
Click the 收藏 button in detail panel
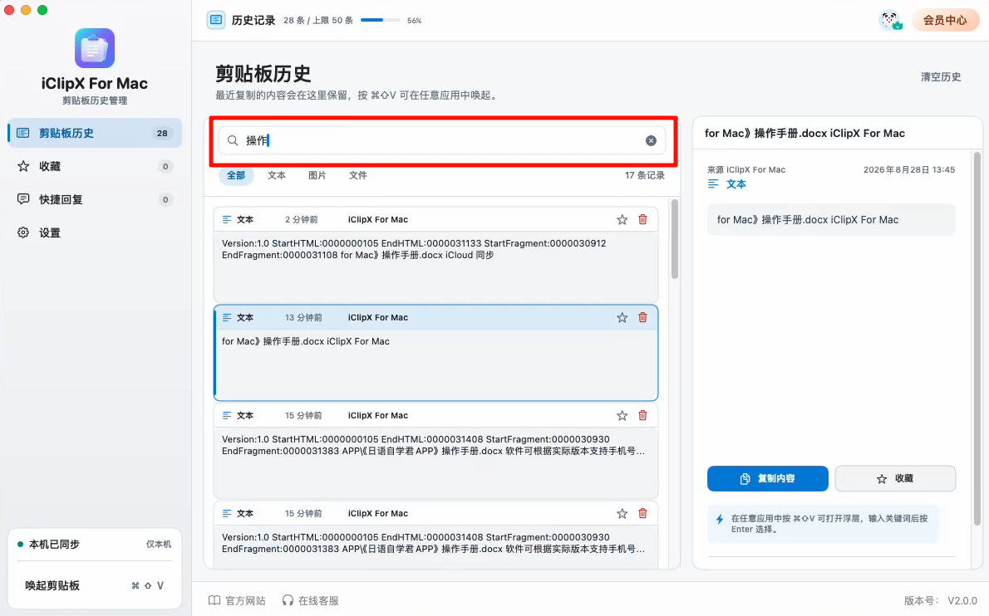point(895,479)
